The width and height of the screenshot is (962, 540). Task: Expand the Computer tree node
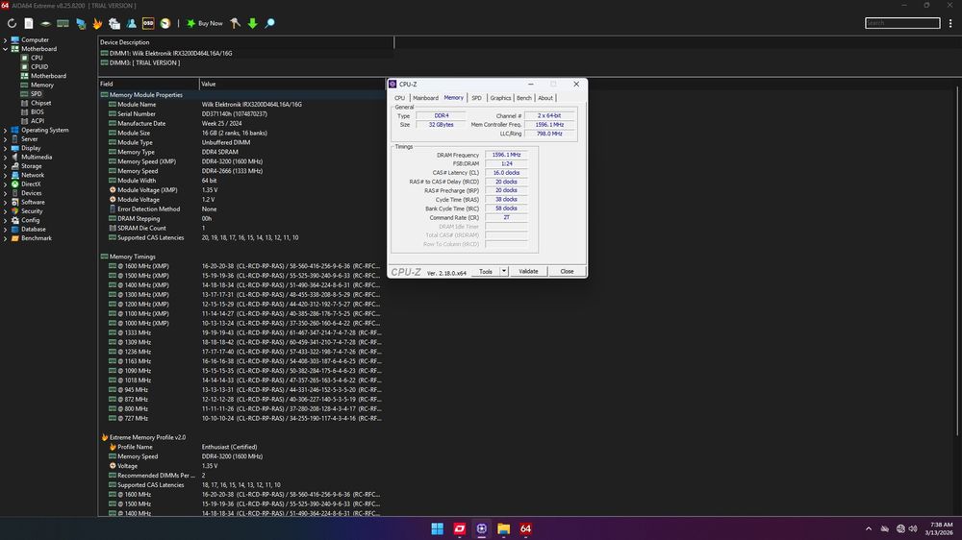6,39
